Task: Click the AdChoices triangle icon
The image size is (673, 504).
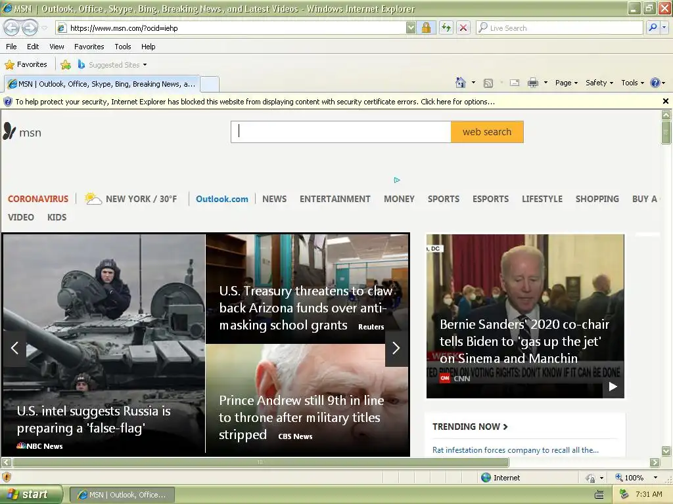Action: [x=397, y=180]
